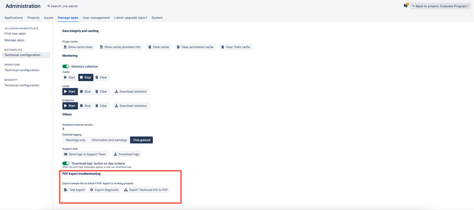Select the Manage apps tab
Screen dimensions: 474x210
tap(68, 18)
